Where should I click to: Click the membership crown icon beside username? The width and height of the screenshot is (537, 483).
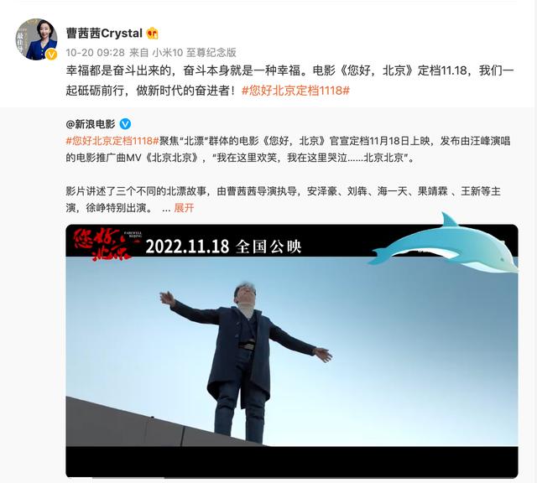click(x=152, y=34)
